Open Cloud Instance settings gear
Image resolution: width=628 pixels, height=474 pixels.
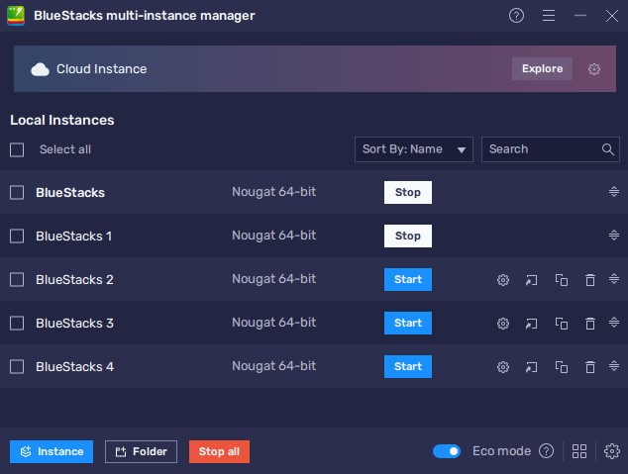coord(594,69)
